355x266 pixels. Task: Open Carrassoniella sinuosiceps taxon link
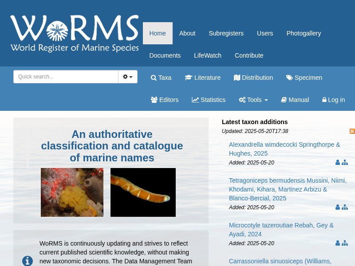[x=280, y=261]
